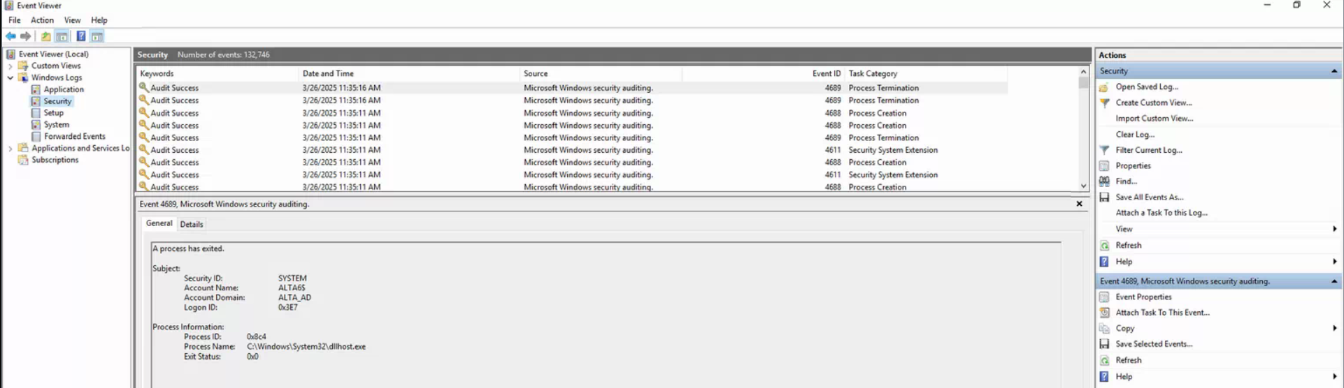Click Refresh under Event 4689 actions
This screenshot has width=1344, height=388.
1128,360
